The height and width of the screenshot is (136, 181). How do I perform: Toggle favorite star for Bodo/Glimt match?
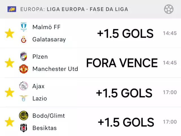coord(9,122)
